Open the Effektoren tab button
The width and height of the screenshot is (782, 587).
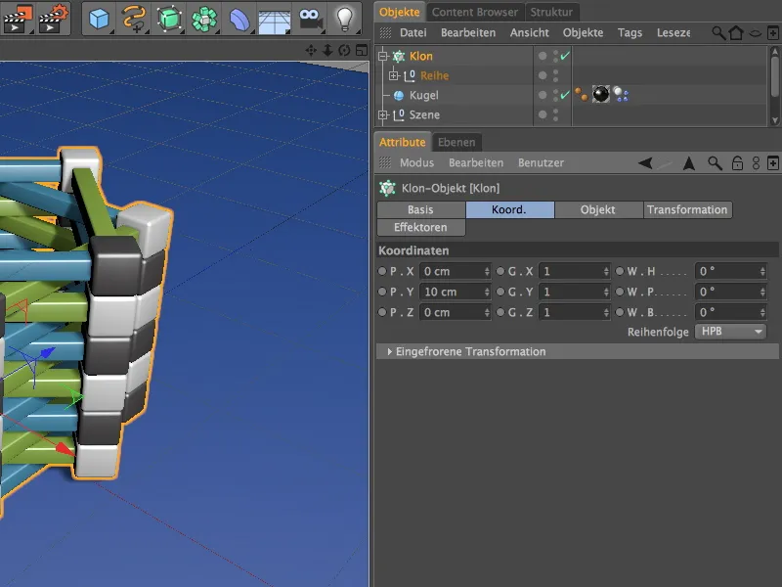[421, 227]
